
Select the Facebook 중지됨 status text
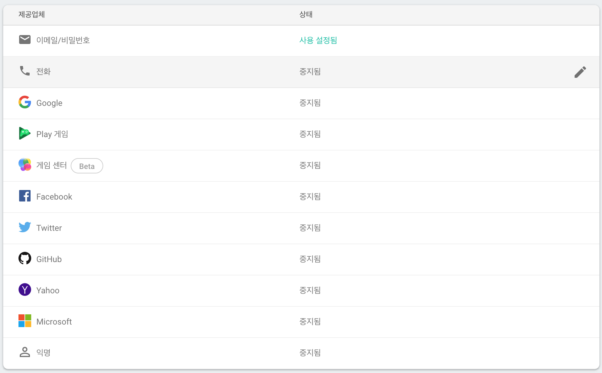pyautogui.click(x=310, y=196)
